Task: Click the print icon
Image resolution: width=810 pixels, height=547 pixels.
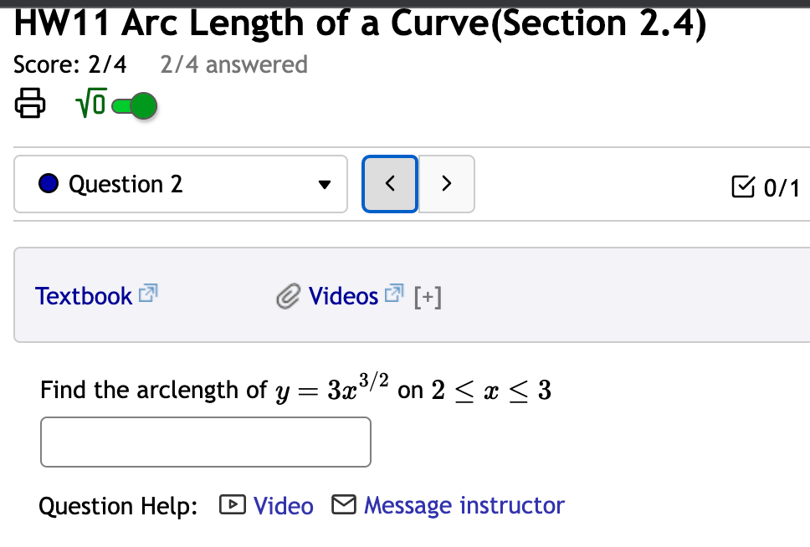Action: click(x=30, y=103)
